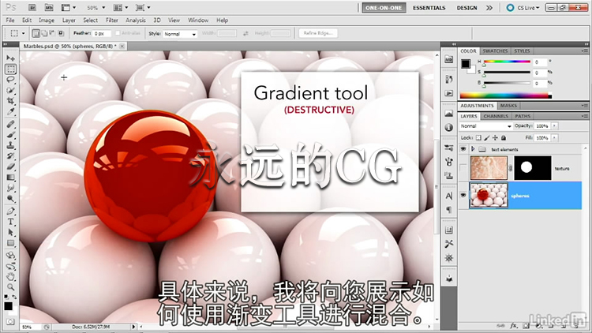The width and height of the screenshot is (592, 333).
Task: Select the Type tool
Action: coord(10,222)
